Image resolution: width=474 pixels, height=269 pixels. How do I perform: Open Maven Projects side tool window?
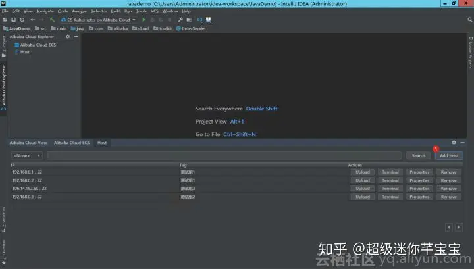(x=470, y=53)
